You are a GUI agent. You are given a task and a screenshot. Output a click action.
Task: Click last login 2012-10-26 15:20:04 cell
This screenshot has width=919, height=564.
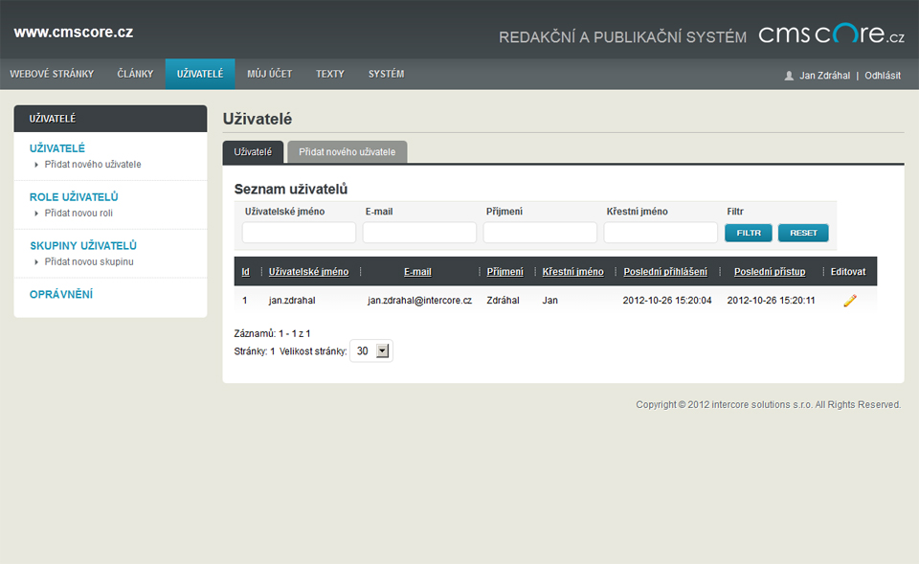click(667, 300)
